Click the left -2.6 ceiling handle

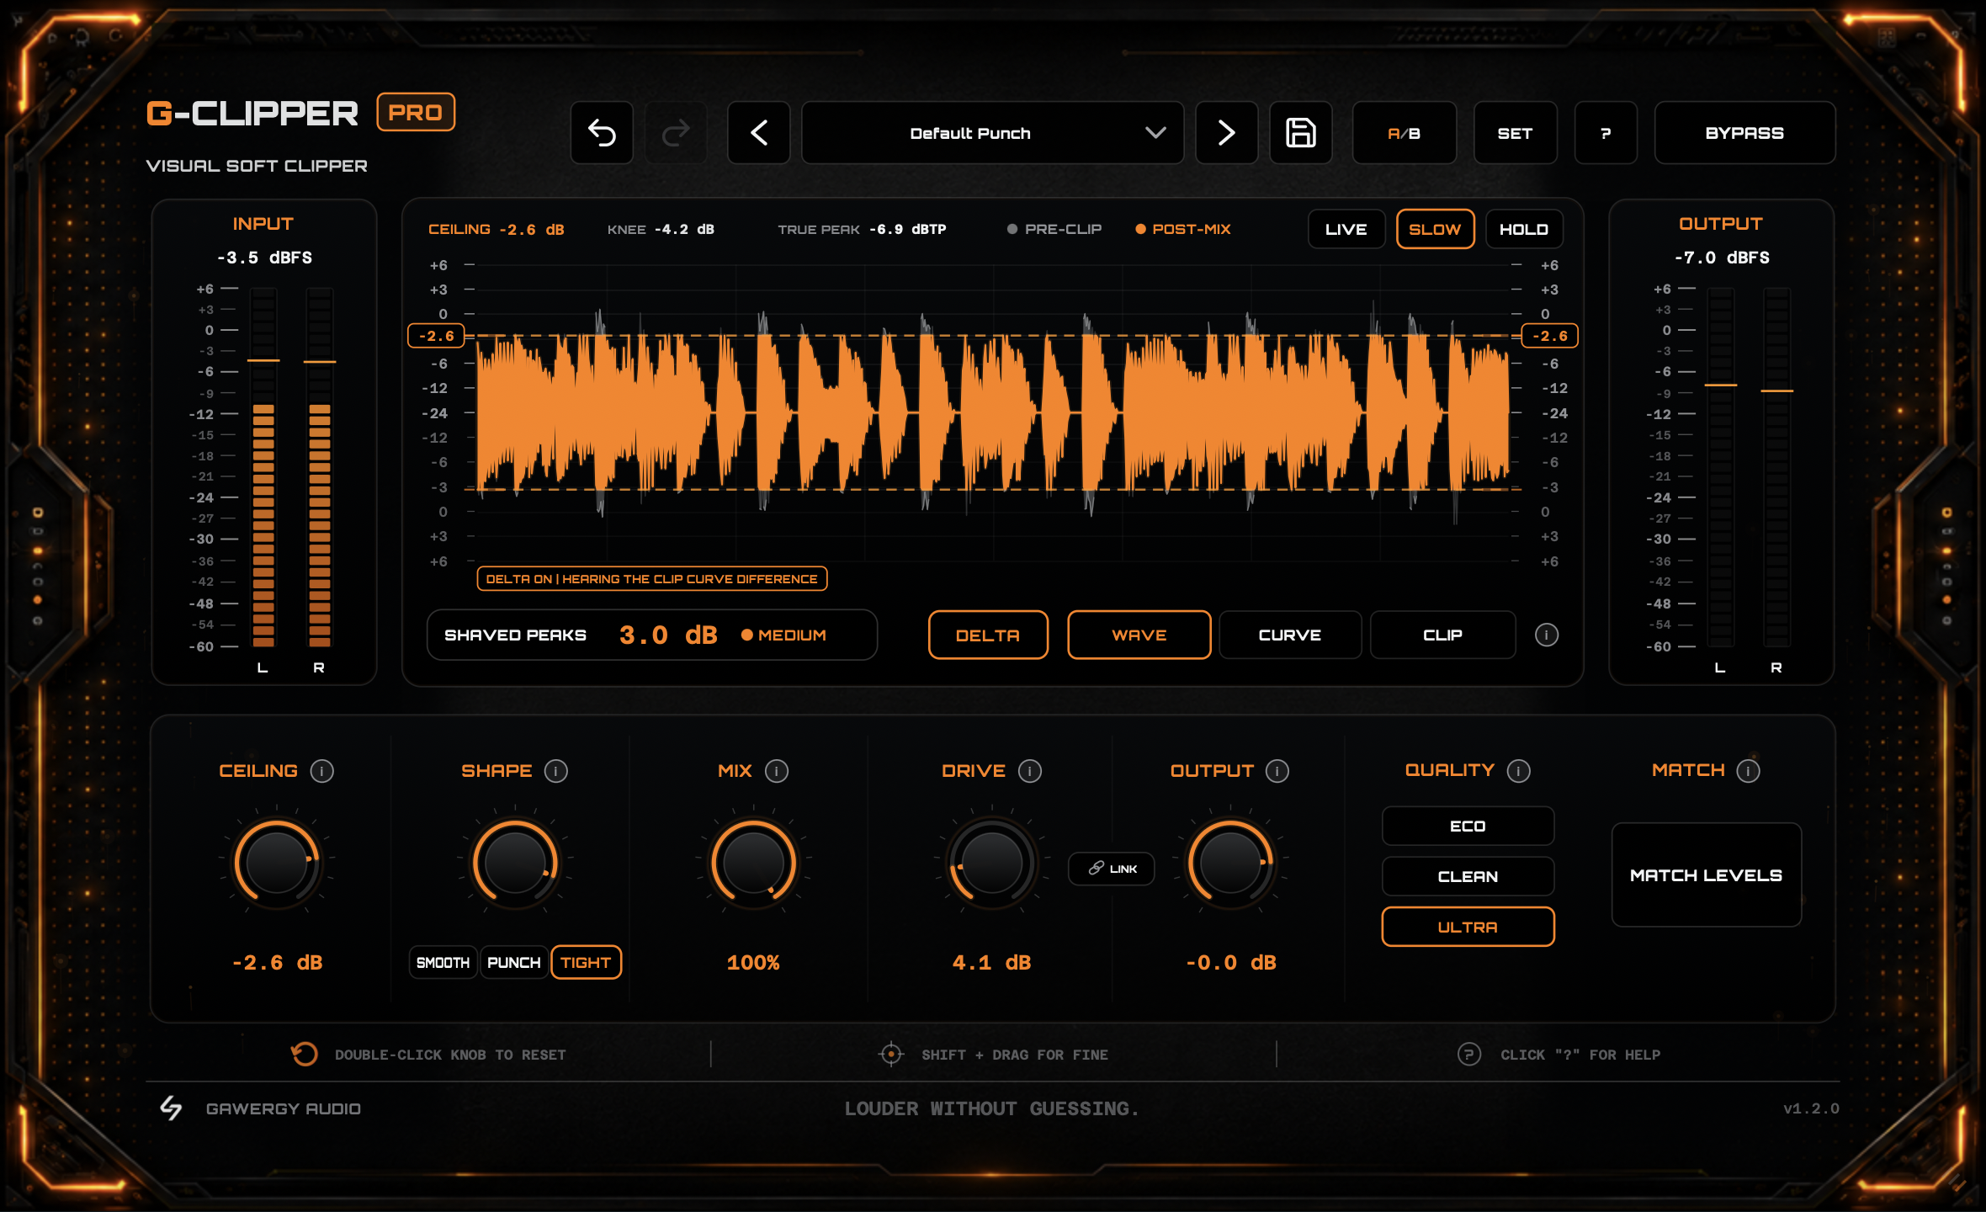(437, 336)
